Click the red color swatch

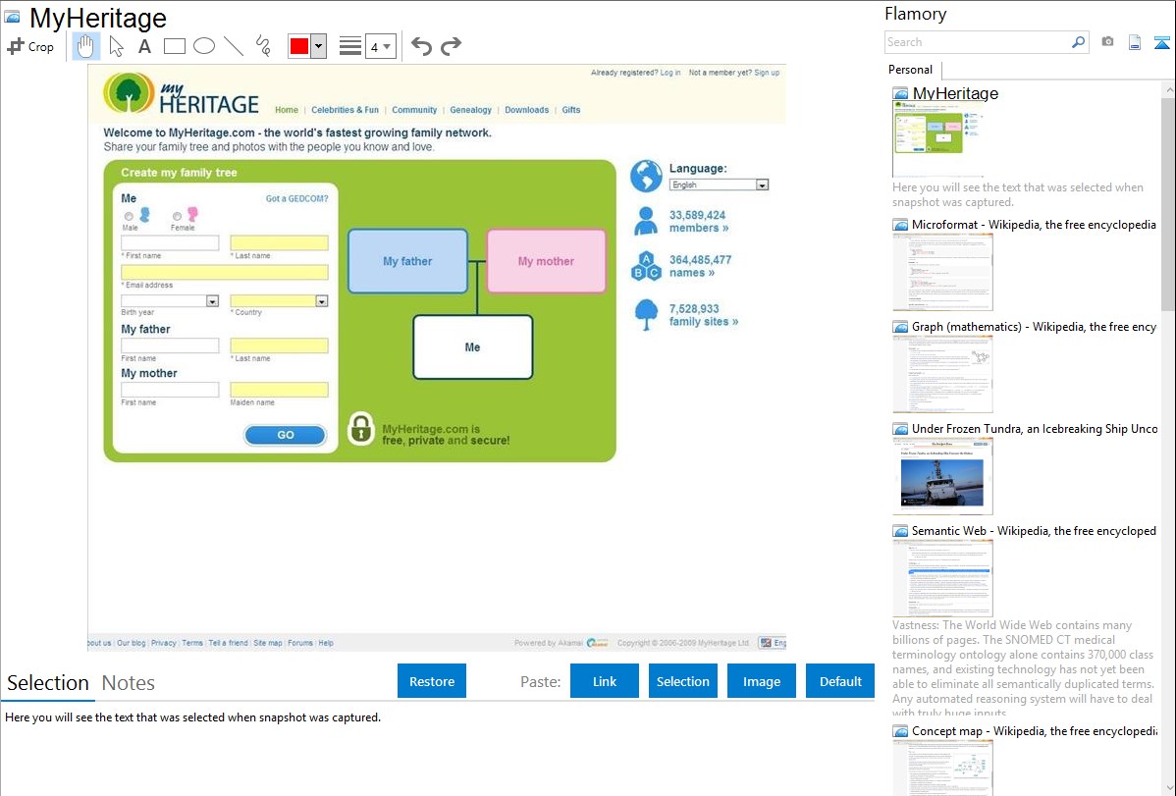[x=298, y=46]
